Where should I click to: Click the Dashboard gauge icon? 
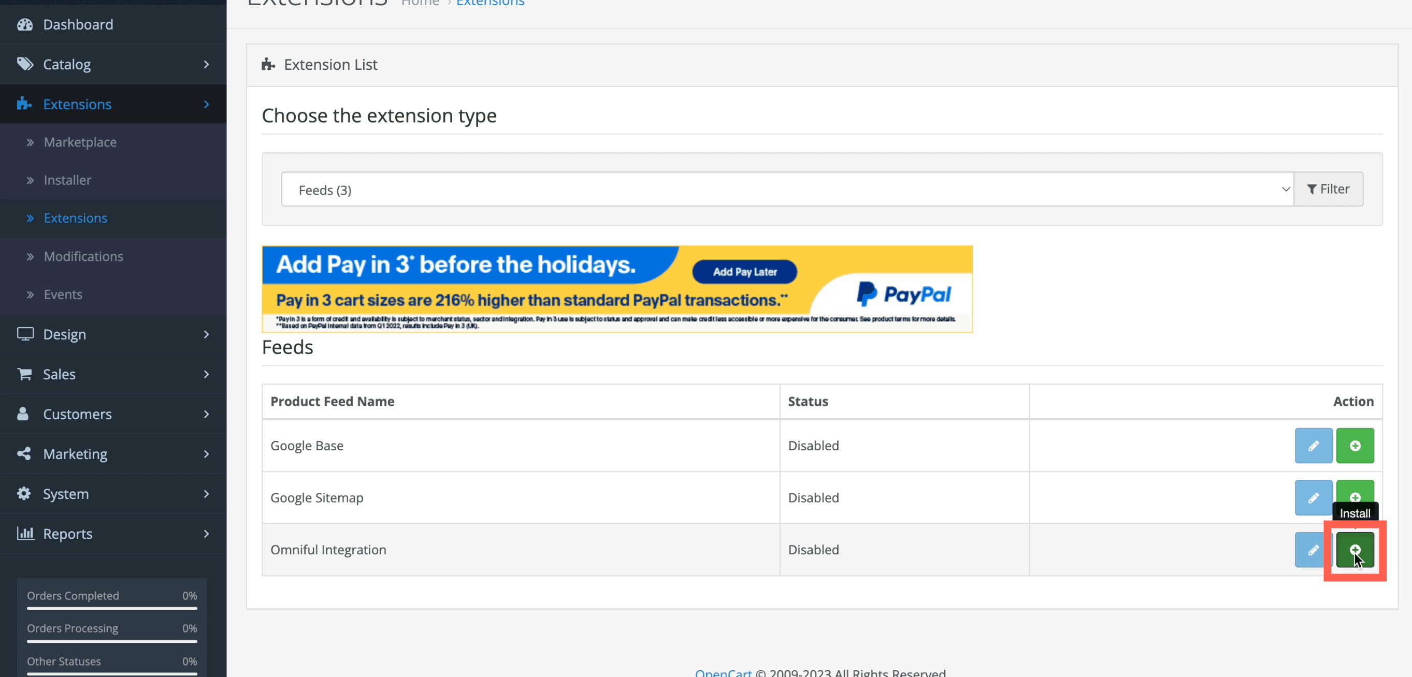25,25
